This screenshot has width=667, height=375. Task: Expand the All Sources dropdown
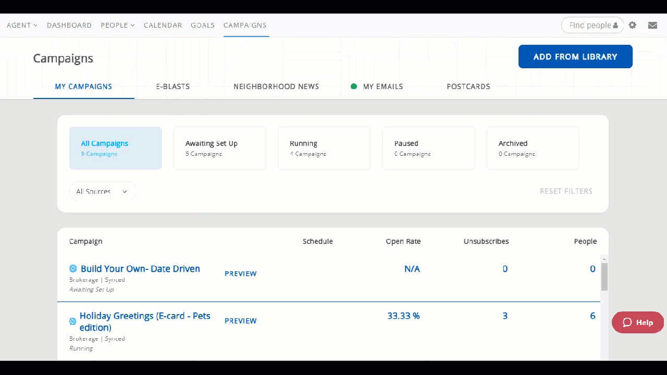(103, 191)
